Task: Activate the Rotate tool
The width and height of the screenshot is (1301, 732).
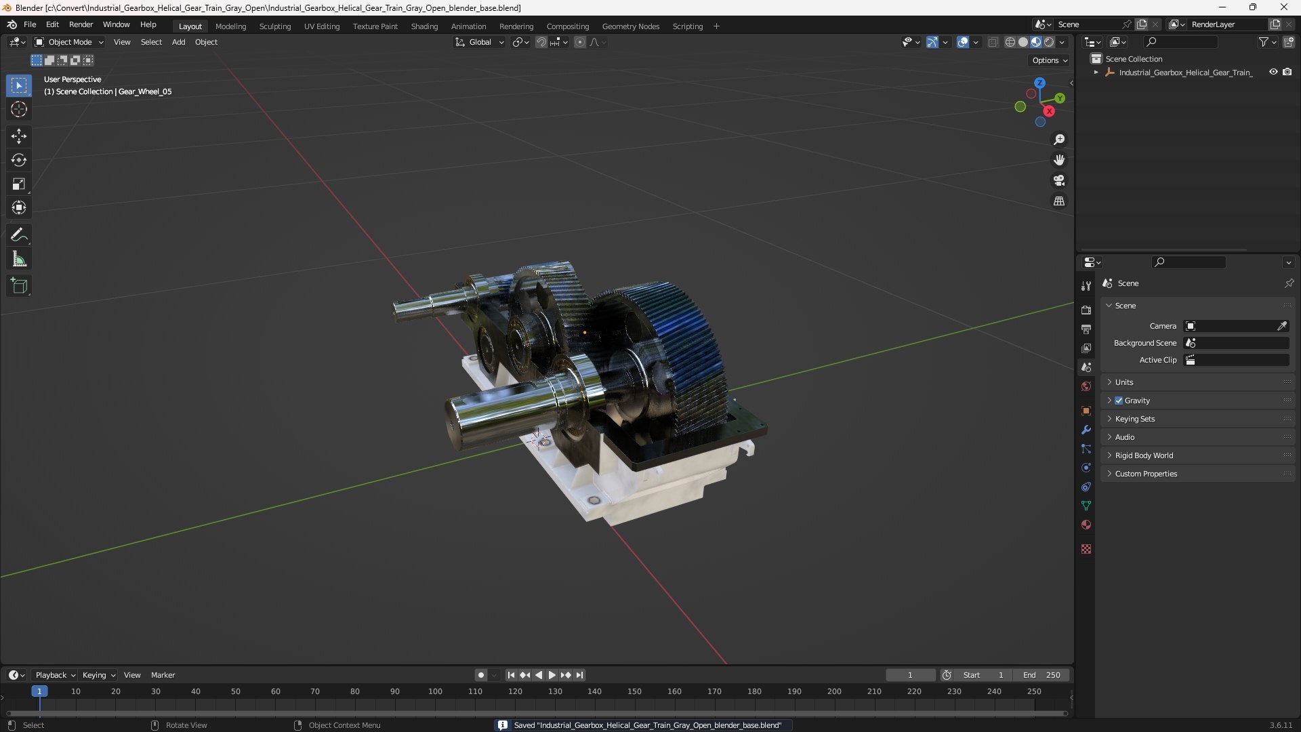Action: (19, 160)
